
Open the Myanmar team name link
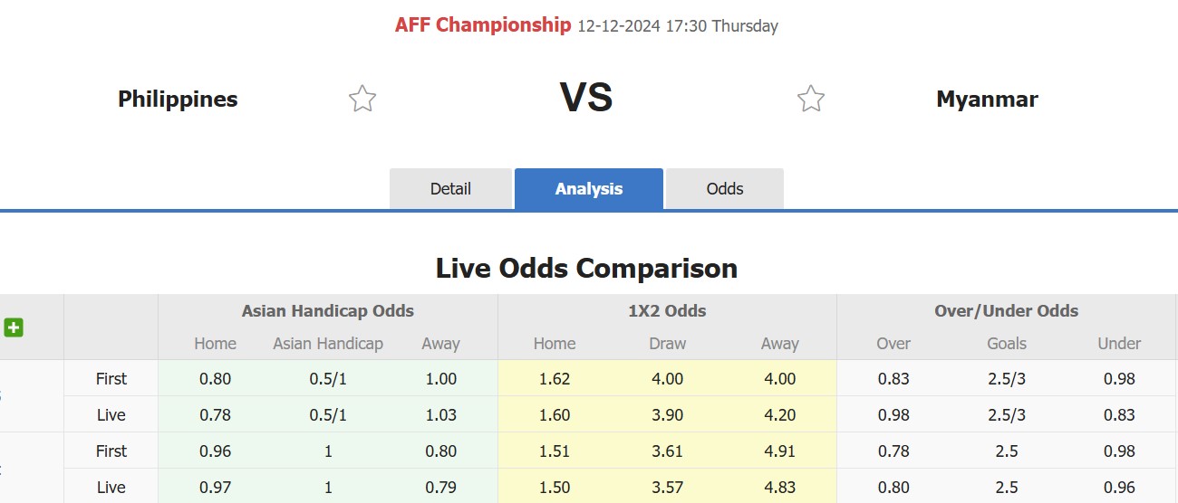point(987,99)
